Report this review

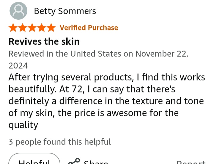pyautogui.click(x=191, y=162)
